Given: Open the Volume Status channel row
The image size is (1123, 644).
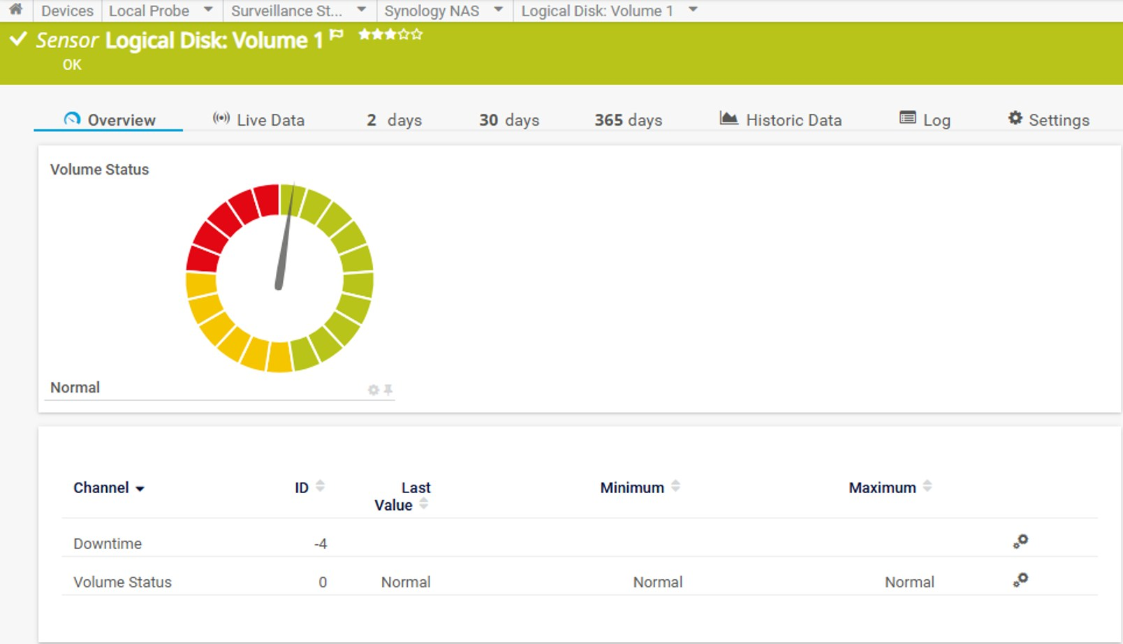Looking at the screenshot, I should [x=122, y=582].
